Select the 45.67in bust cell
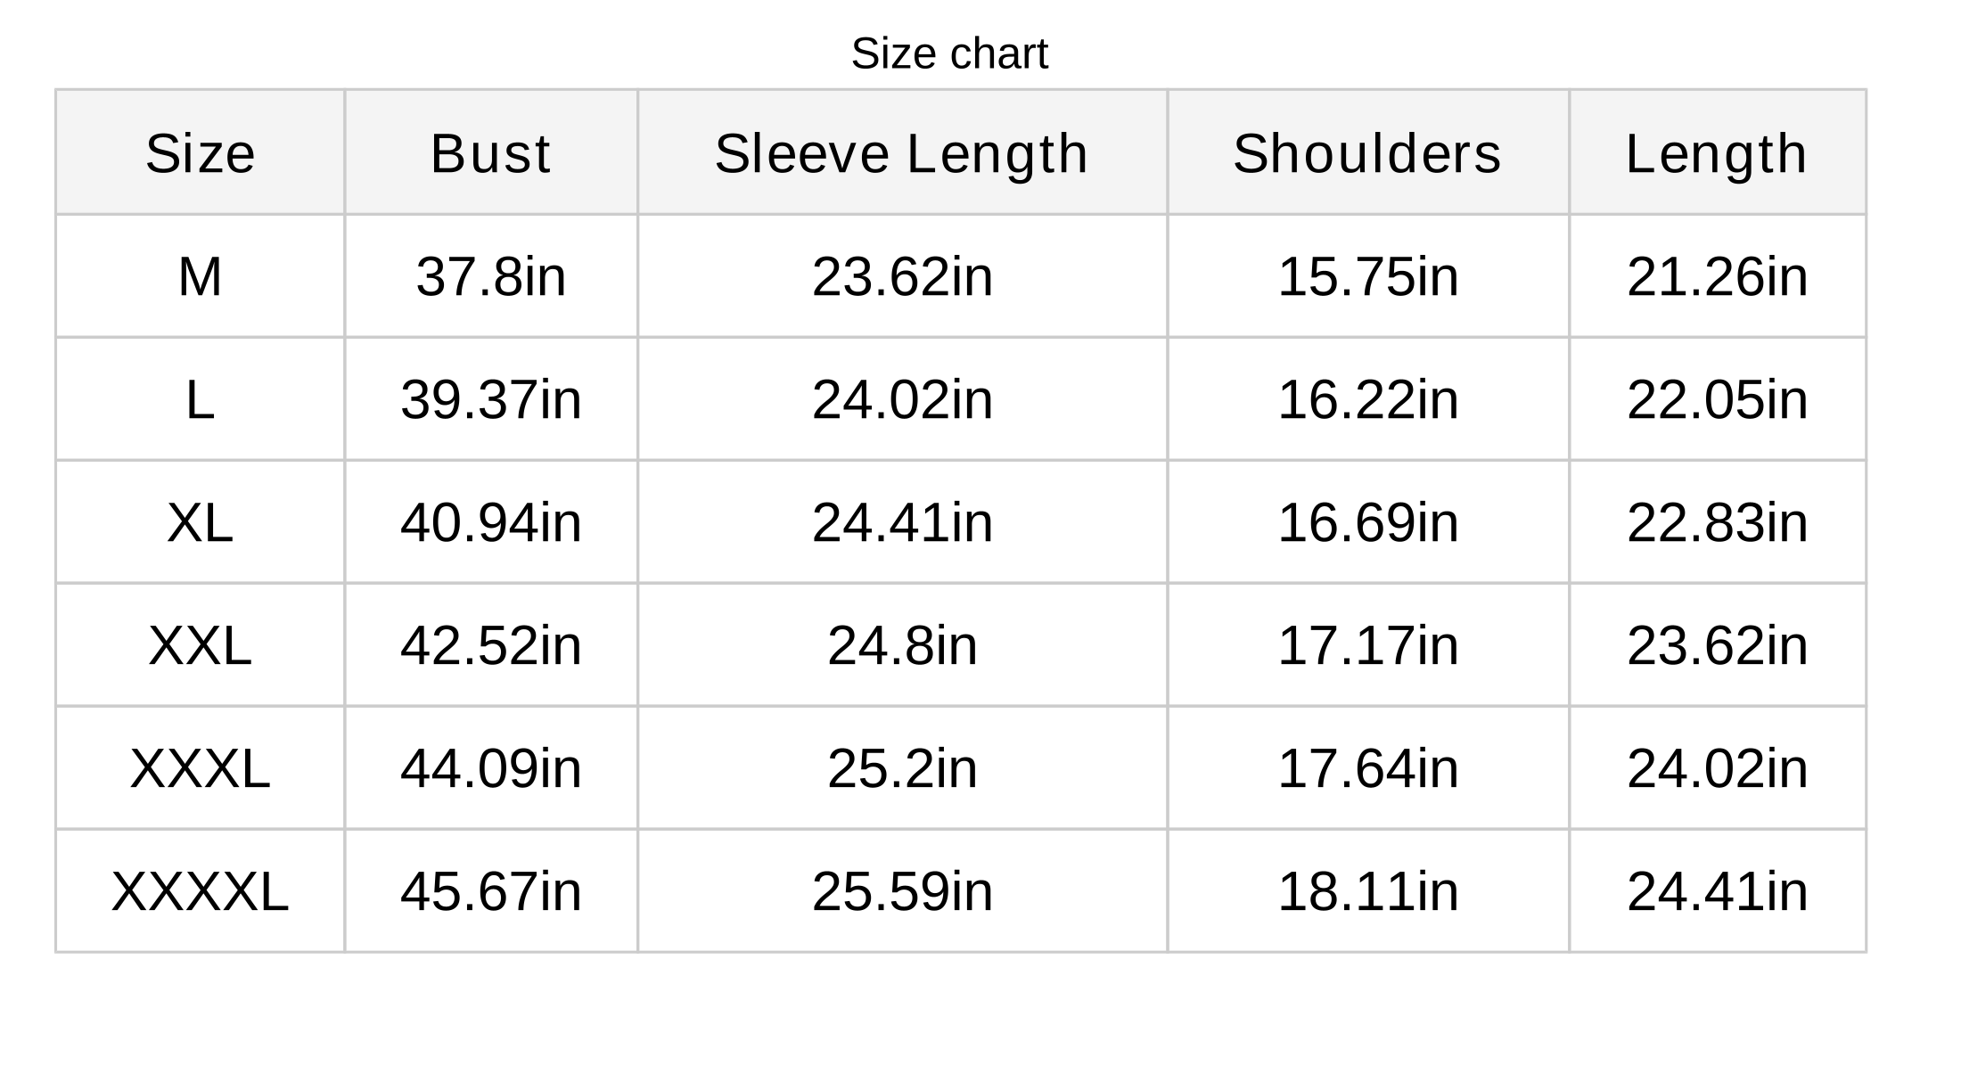Viewport: 1961px width, 1074px height. click(491, 891)
